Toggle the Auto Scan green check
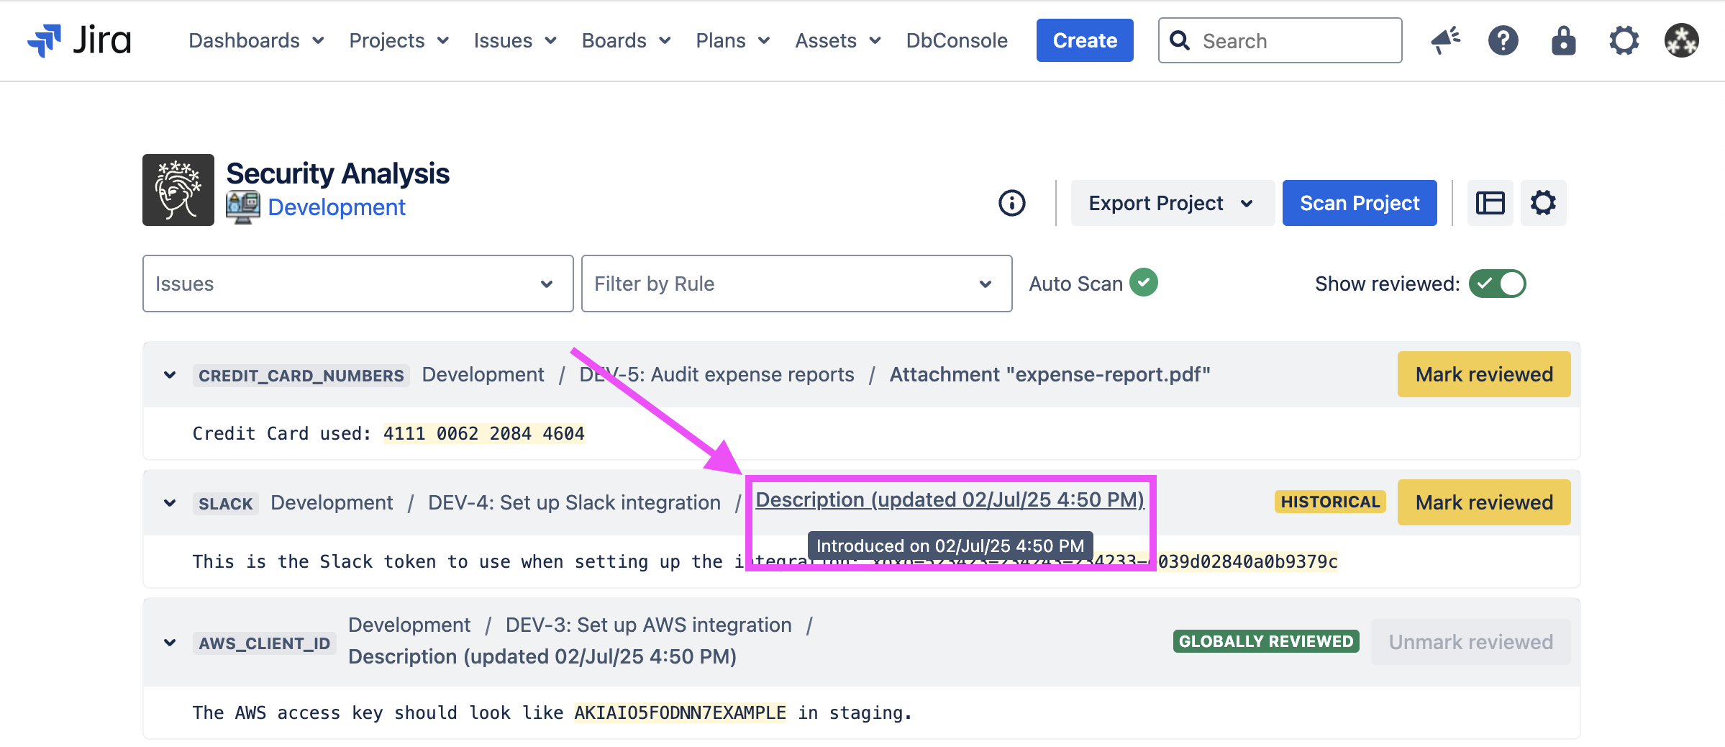The image size is (1725, 747). (x=1143, y=283)
